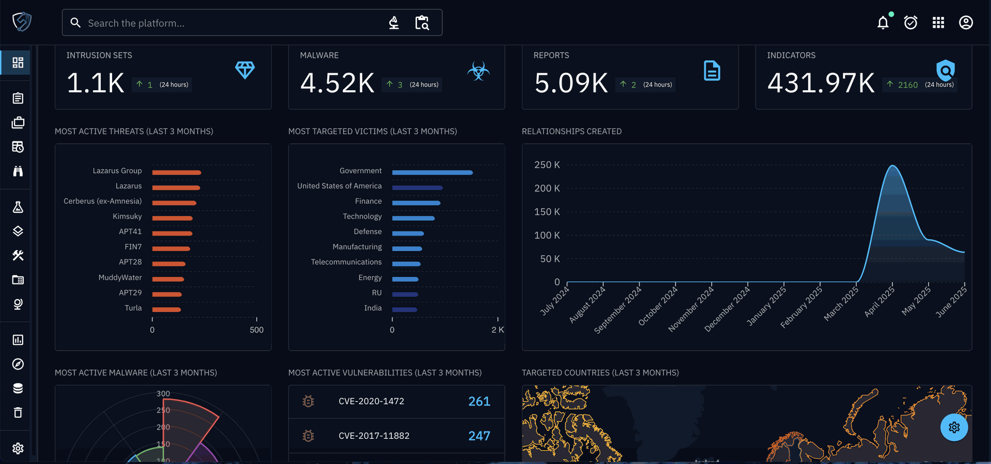Image resolution: width=991 pixels, height=464 pixels.
Task: Click MuddyWater in active threats
Action: 120,277
